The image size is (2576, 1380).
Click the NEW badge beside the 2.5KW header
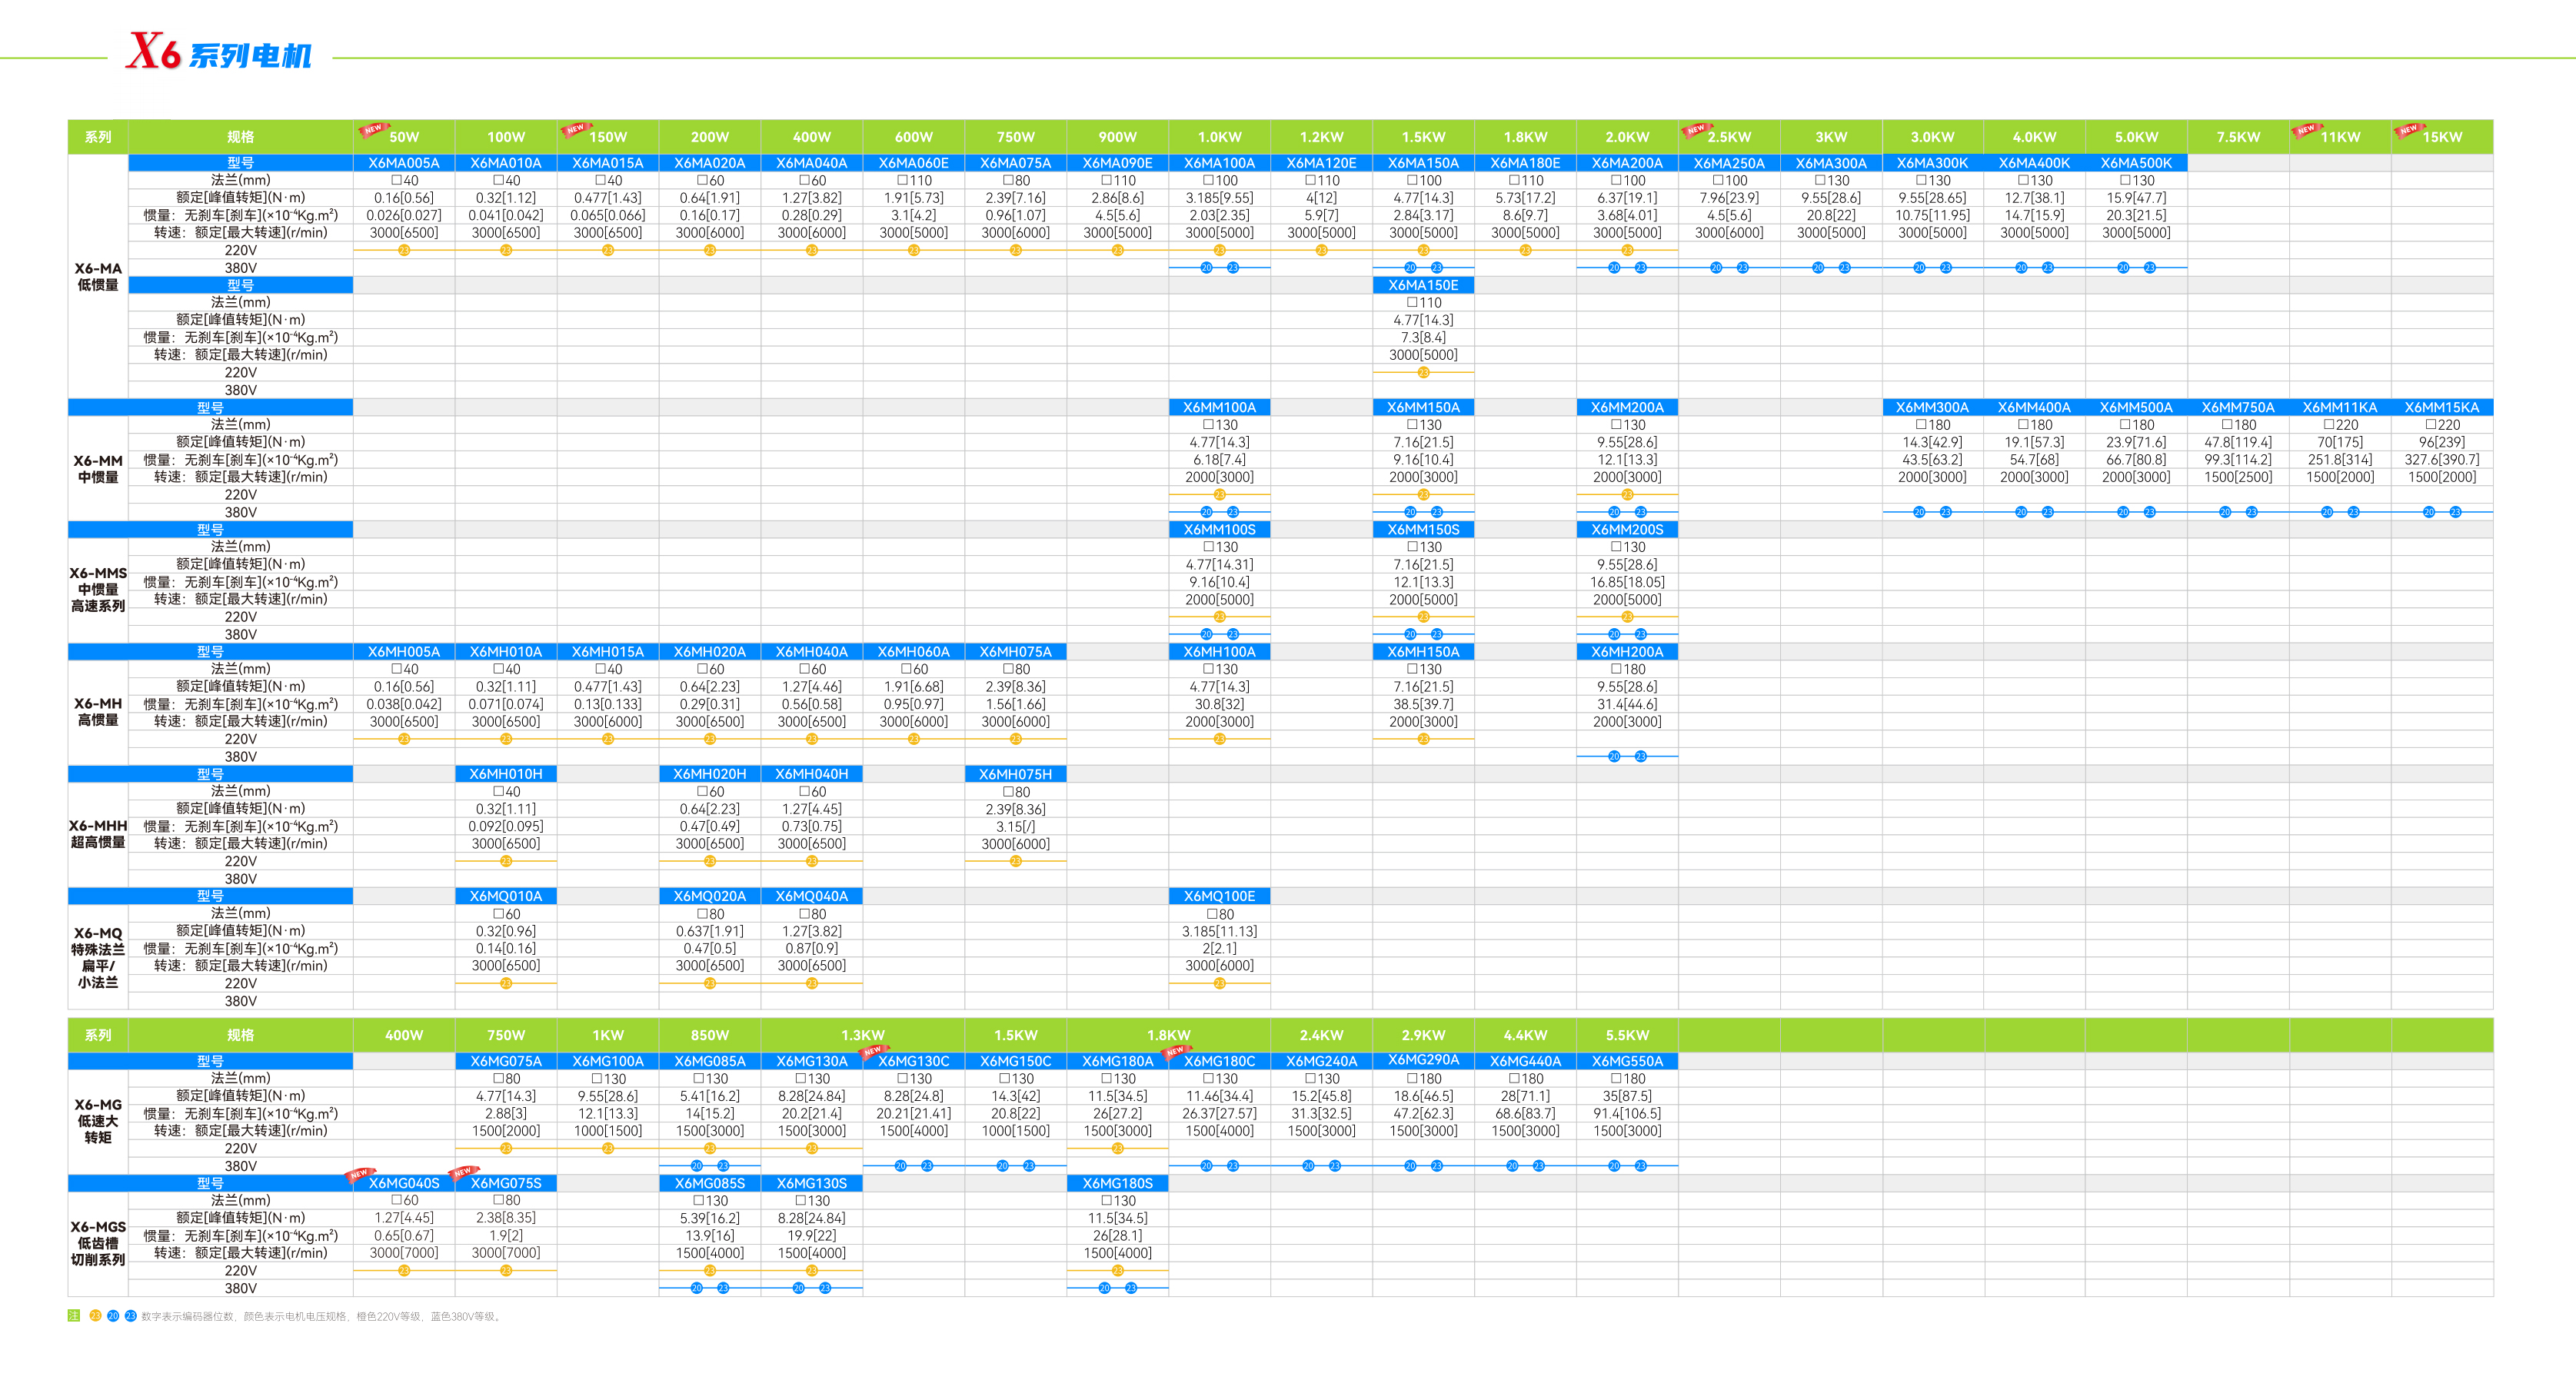1696,129
